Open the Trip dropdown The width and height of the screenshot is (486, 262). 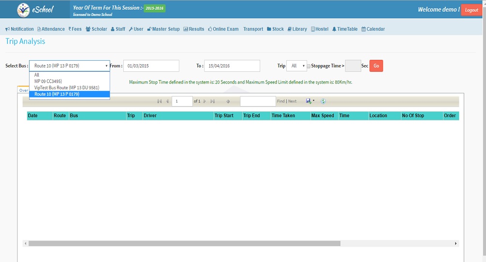point(296,66)
